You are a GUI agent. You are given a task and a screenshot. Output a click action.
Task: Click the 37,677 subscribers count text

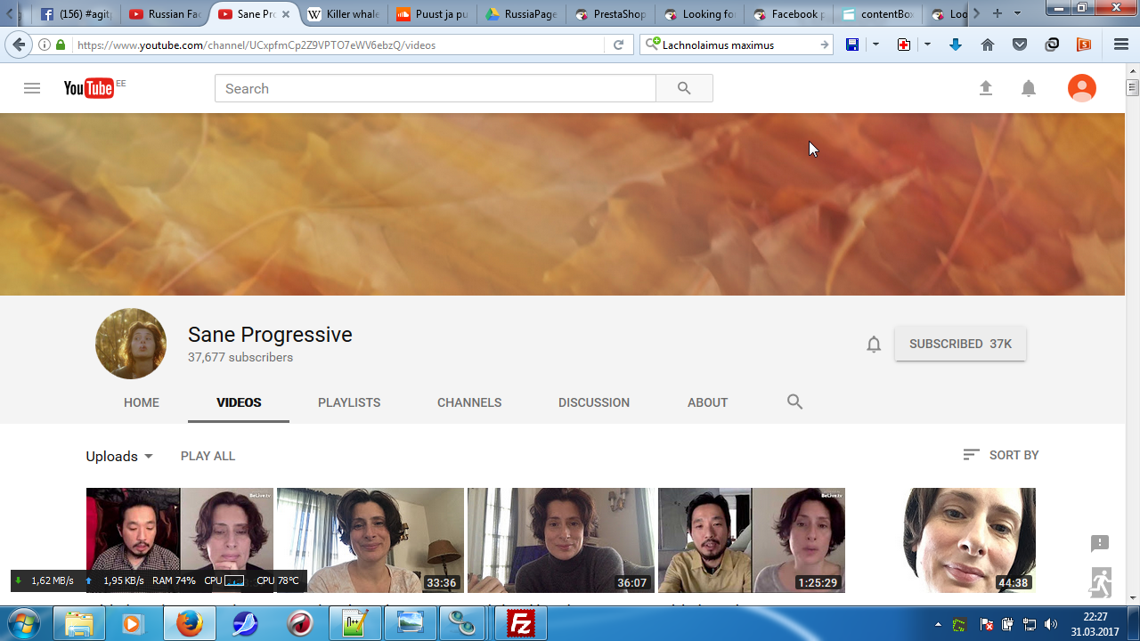pyautogui.click(x=240, y=357)
